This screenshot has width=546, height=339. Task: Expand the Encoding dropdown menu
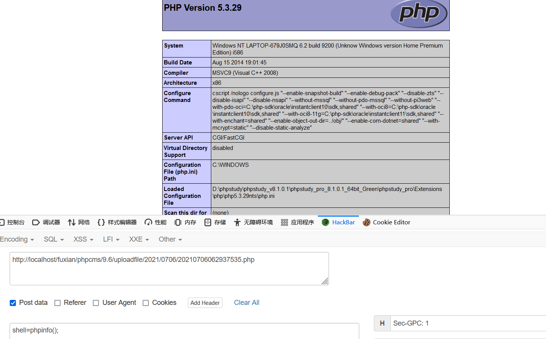click(x=17, y=239)
